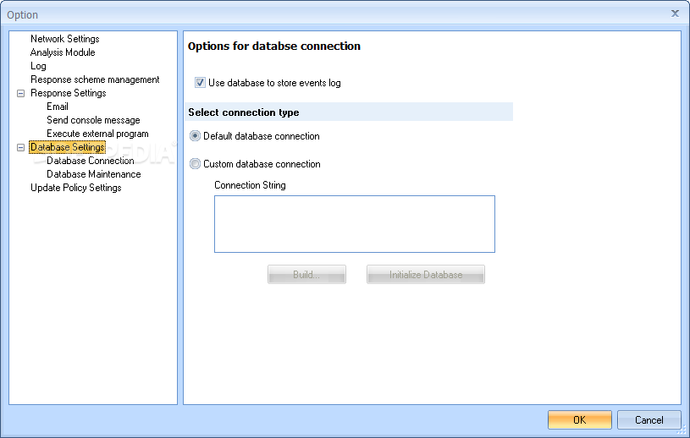Focus the Connection String text box
Image resolution: width=690 pixels, height=438 pixels.
355,224
